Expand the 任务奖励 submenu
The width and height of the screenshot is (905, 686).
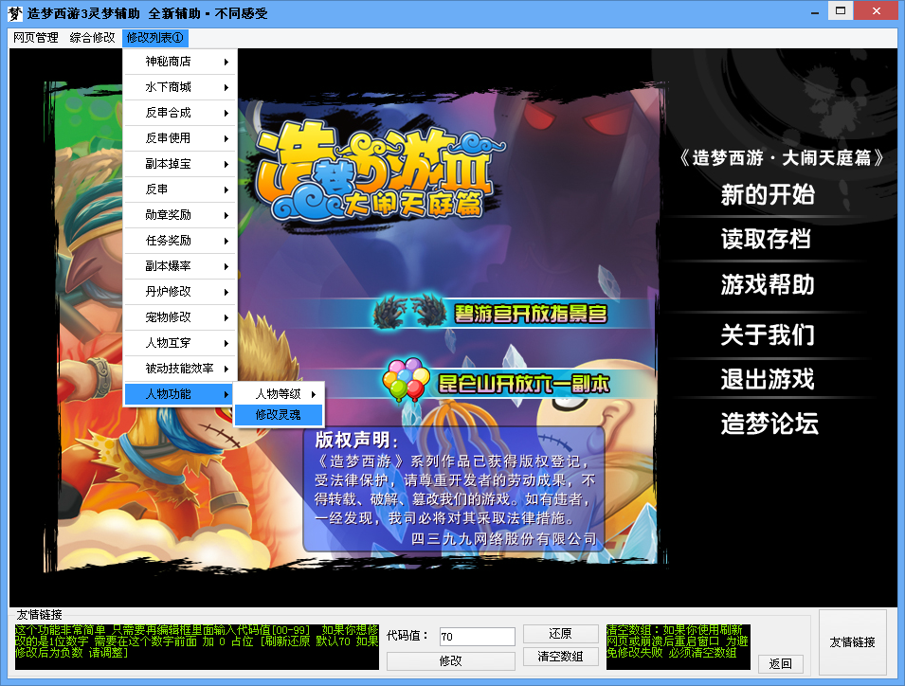coord(180,240)
